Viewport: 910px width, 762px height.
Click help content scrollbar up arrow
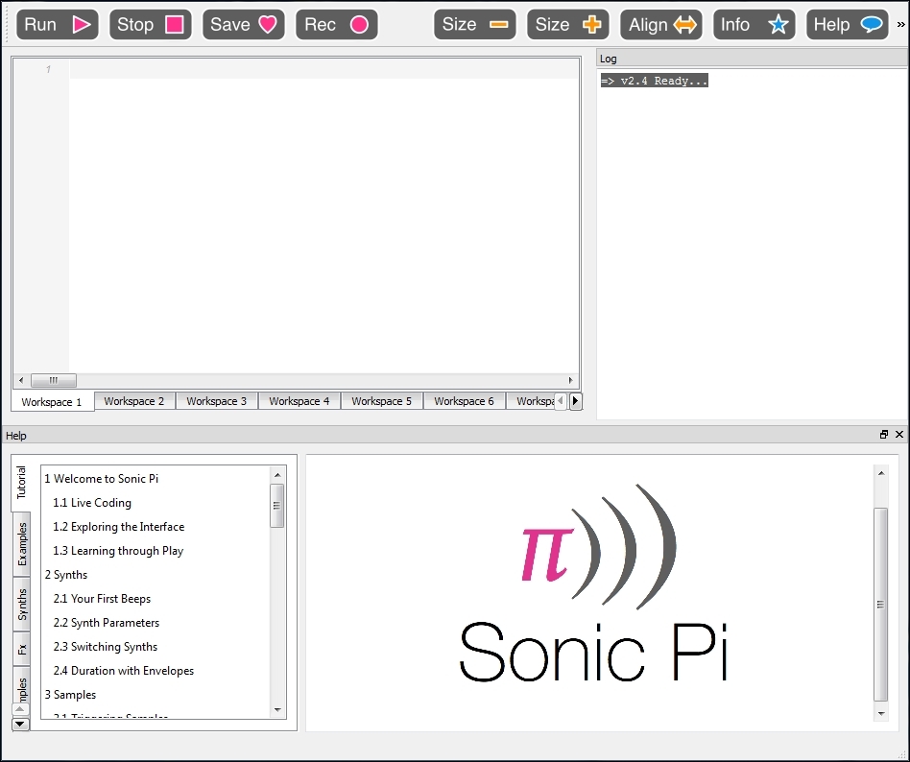881,473
